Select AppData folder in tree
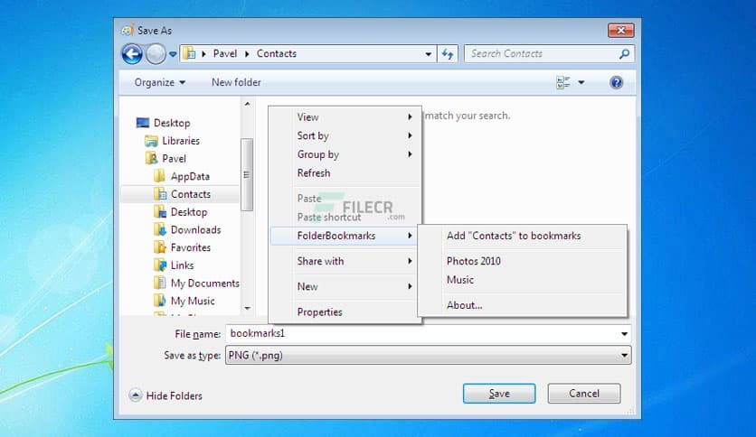 tap(191, 176)
